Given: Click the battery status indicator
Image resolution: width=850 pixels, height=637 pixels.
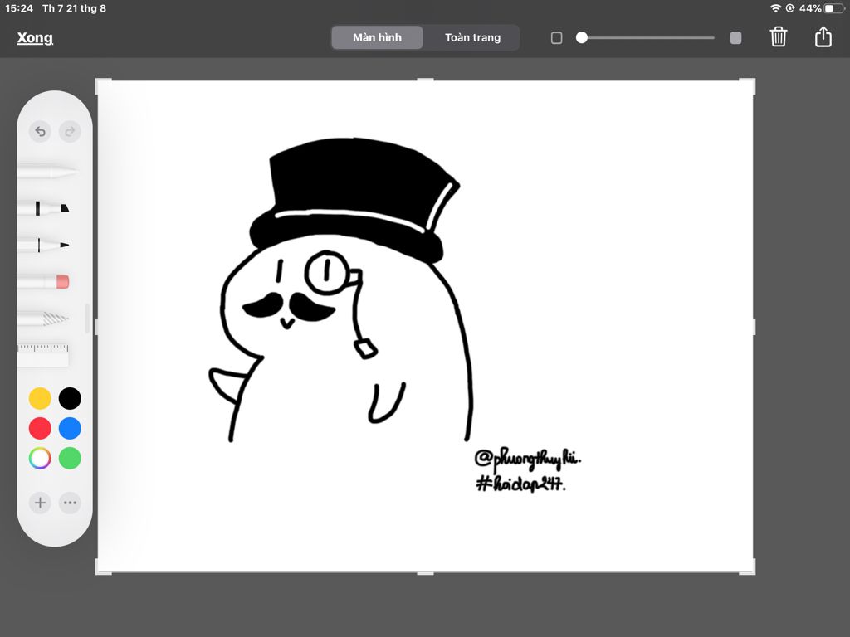Looking at the screenshot, I should (833, 8).
